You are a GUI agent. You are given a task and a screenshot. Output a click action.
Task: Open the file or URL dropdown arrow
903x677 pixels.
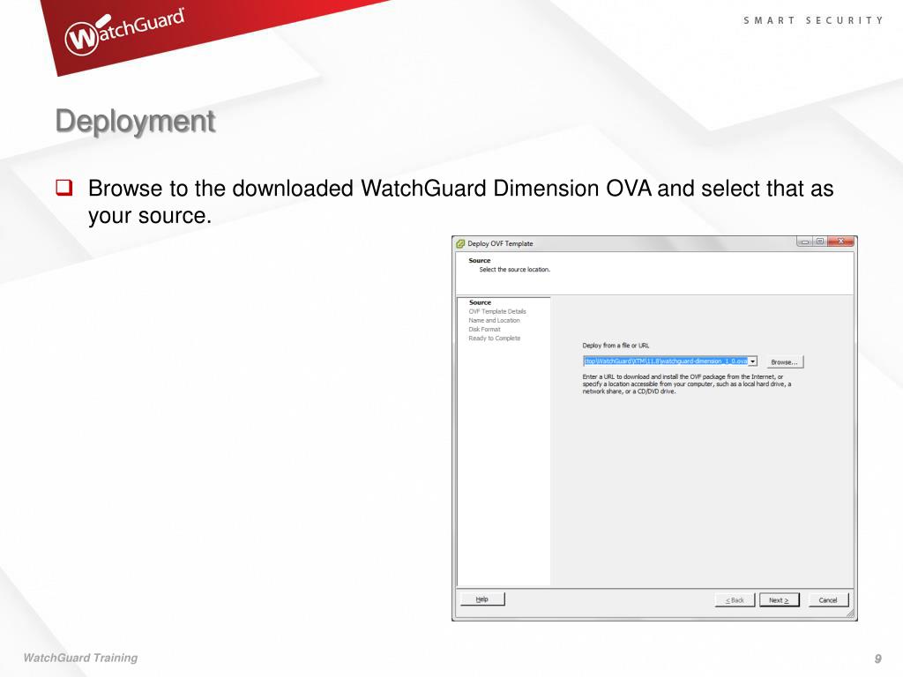pyautogui.click(x=752, y=361)
